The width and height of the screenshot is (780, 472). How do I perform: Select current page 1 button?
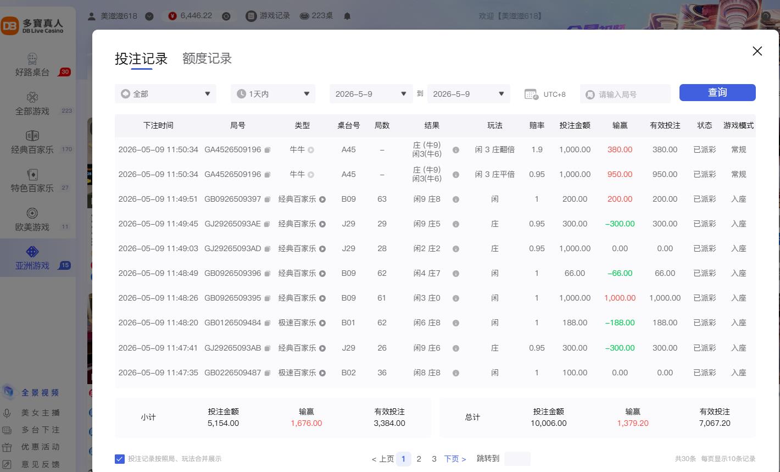point(403,459)
